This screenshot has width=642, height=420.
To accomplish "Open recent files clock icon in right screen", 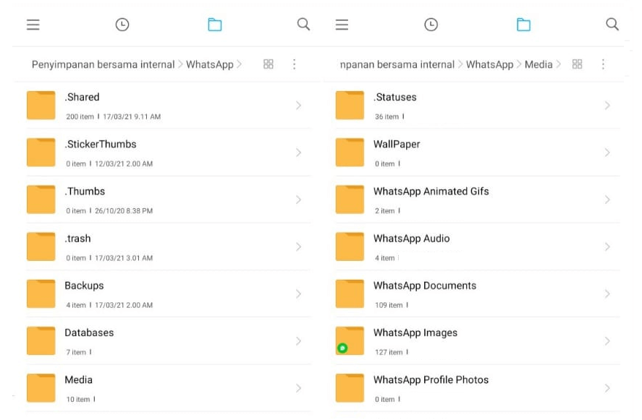I will 431,25.
